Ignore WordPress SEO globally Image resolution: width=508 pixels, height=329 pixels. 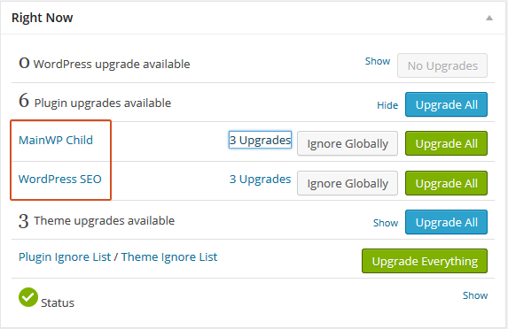coord(348,183)
